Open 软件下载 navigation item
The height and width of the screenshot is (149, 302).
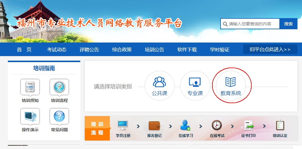pyautogui.click(x=187, y=50)
